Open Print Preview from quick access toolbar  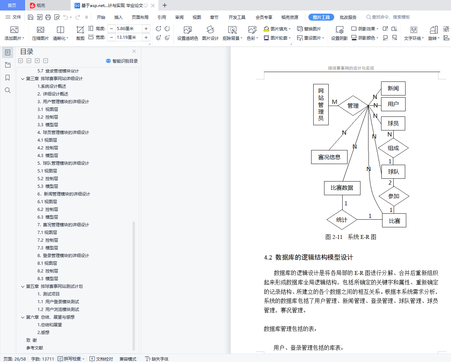click(57, 17)
